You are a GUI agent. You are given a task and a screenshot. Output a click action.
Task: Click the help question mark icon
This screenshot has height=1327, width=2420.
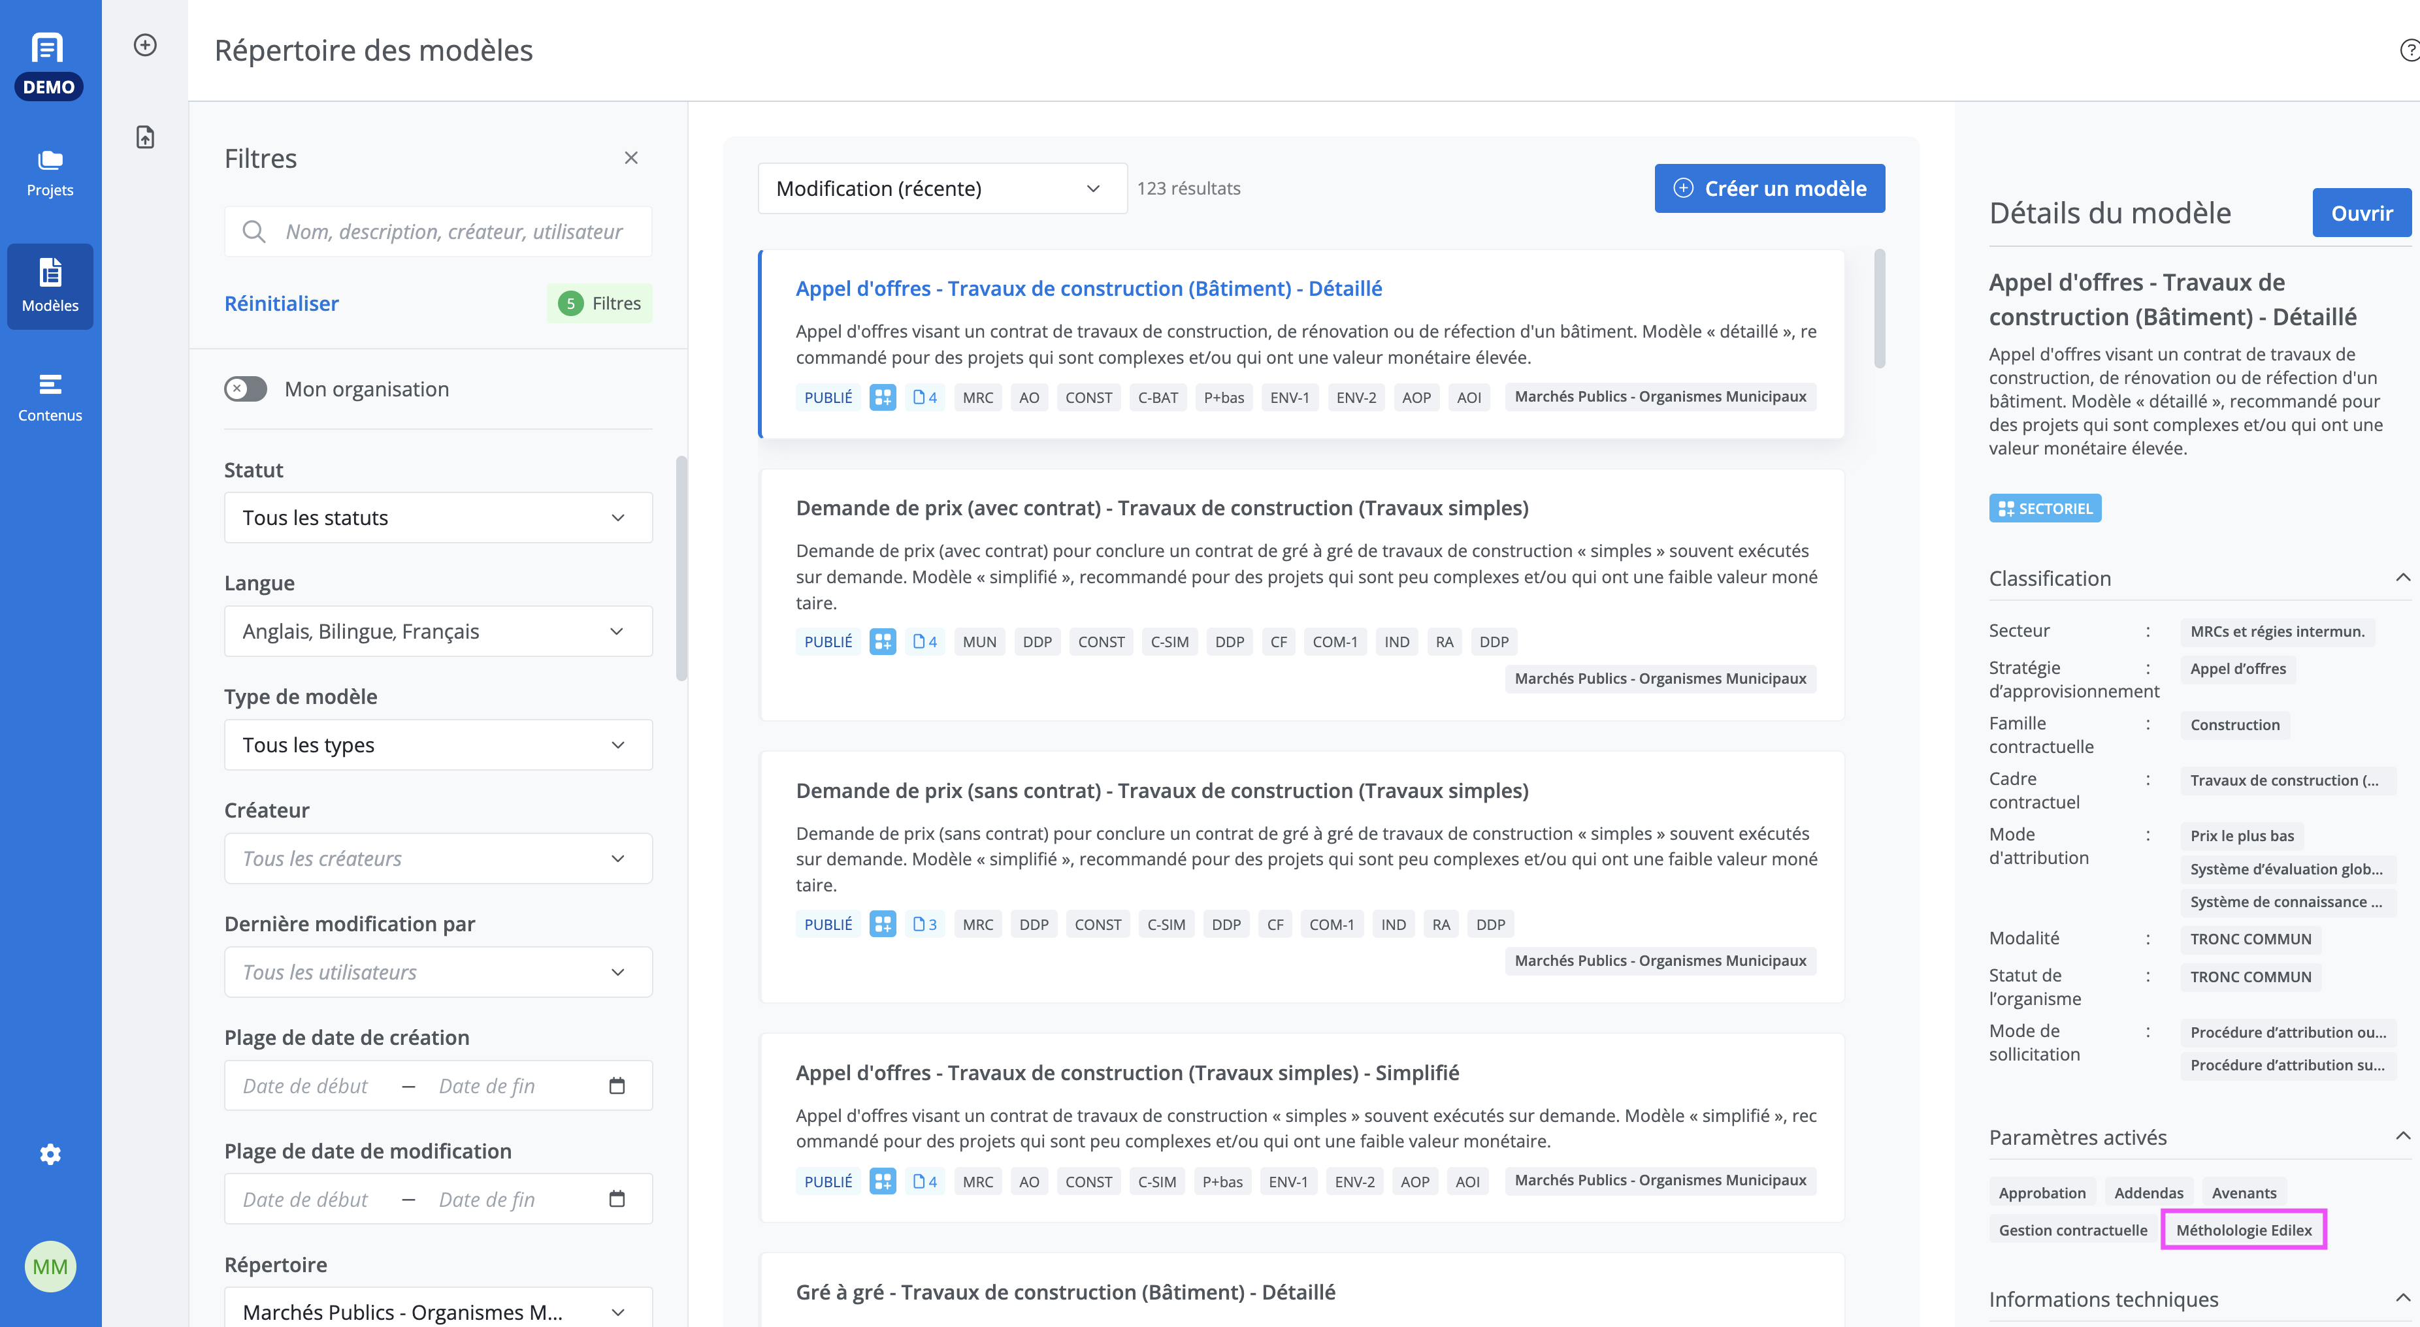2410,50
